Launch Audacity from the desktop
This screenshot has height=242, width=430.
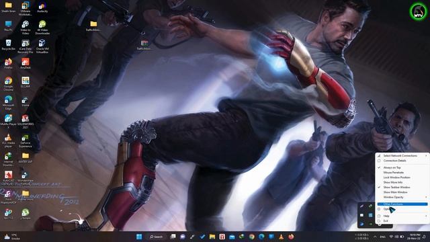[42, 7]
